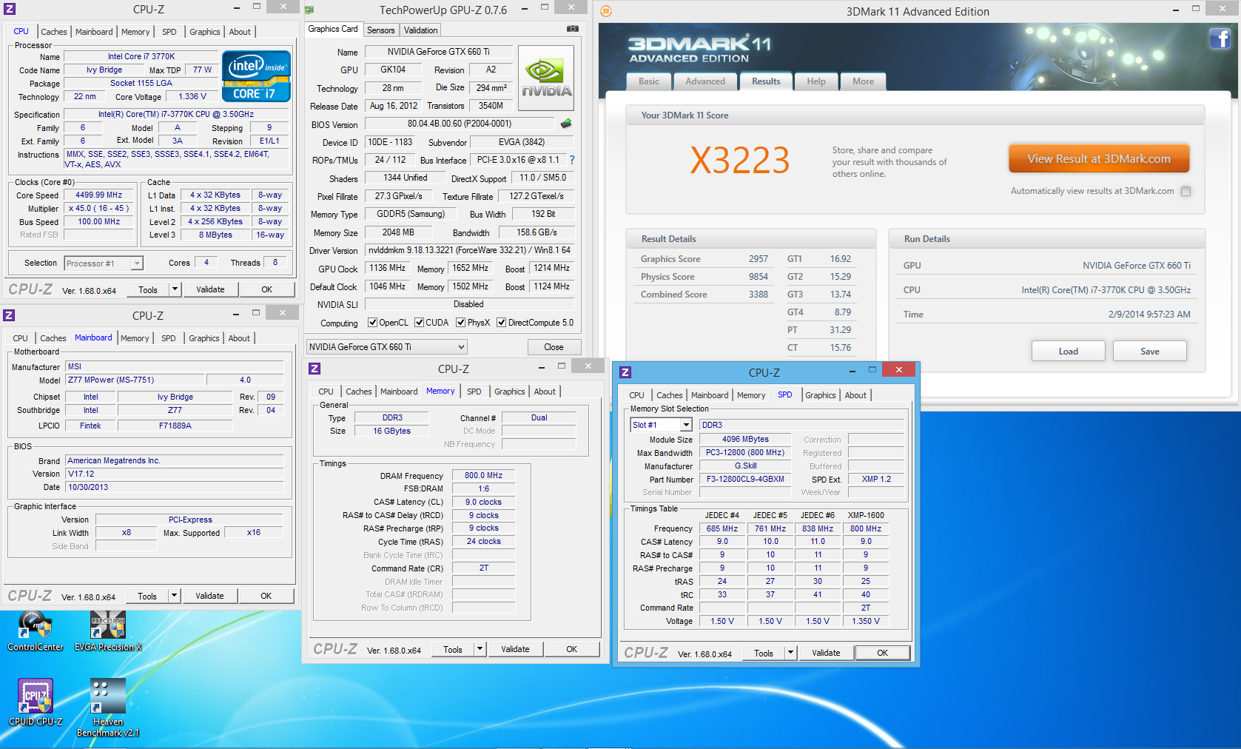Click the Facebook icon in 3DMark
This screenshot has height=749, width=1241.
click(1220, 38)
